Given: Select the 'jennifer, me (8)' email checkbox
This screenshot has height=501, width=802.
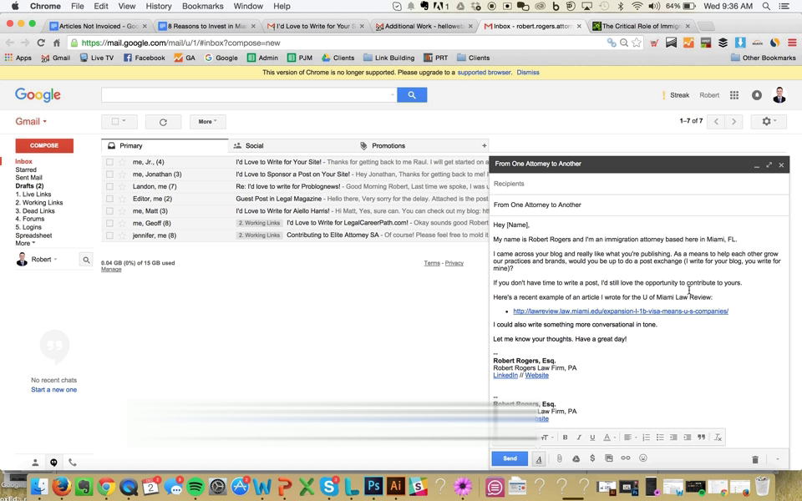Looking at the screenshot, I should [109, 235].
